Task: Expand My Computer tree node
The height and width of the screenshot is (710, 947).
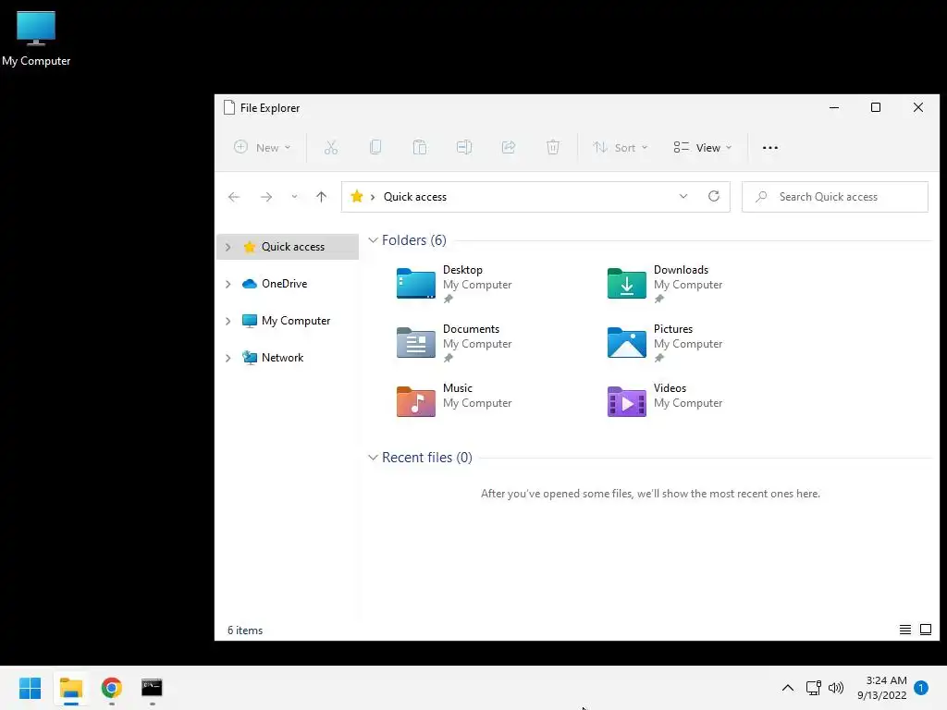Action: (228, 321)
